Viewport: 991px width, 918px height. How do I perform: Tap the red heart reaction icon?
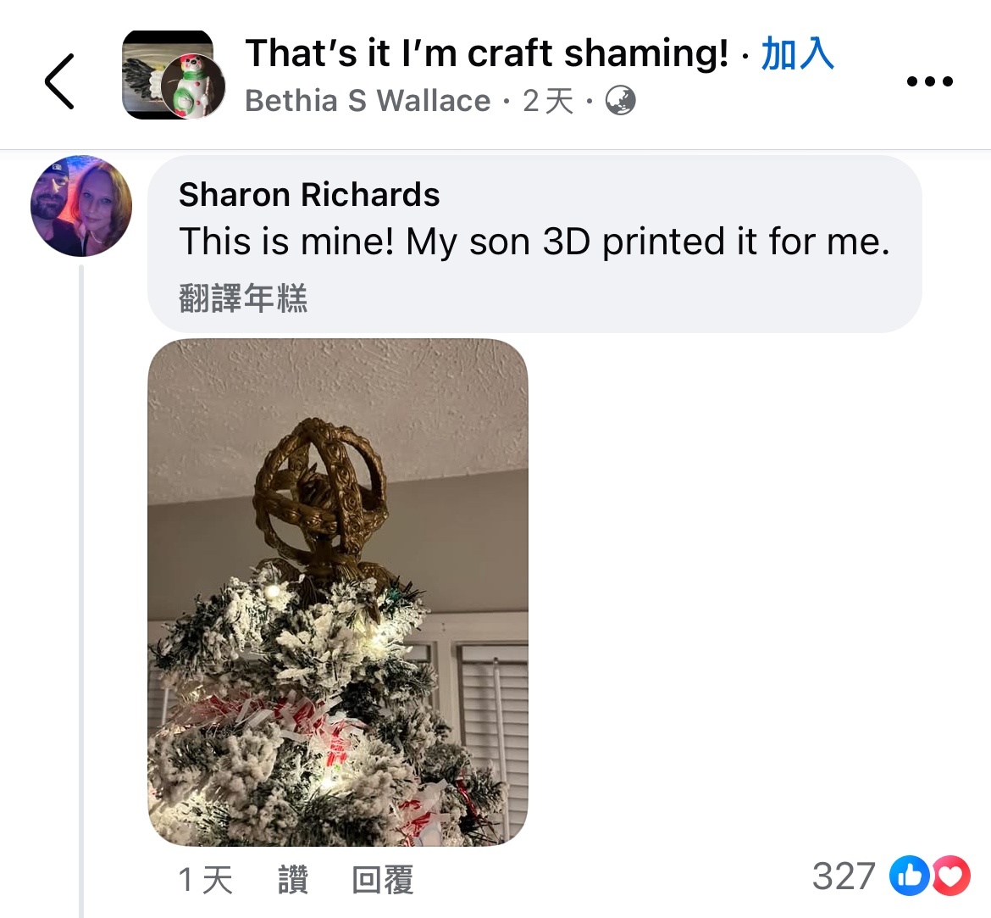coord(949,876)
